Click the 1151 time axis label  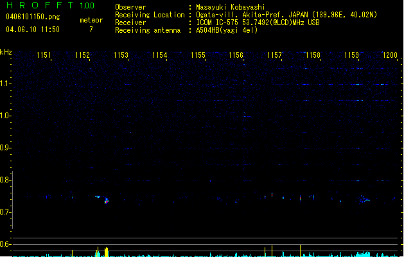pos(44,55)
